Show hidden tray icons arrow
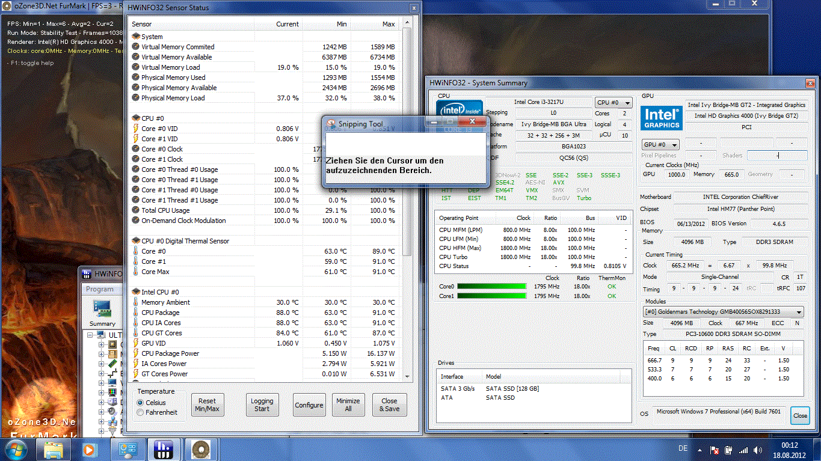 [x=700, y=450]
